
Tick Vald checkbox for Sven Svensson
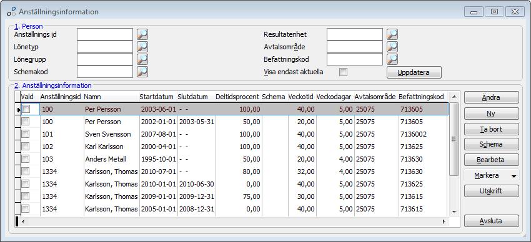tap(26, 134)
